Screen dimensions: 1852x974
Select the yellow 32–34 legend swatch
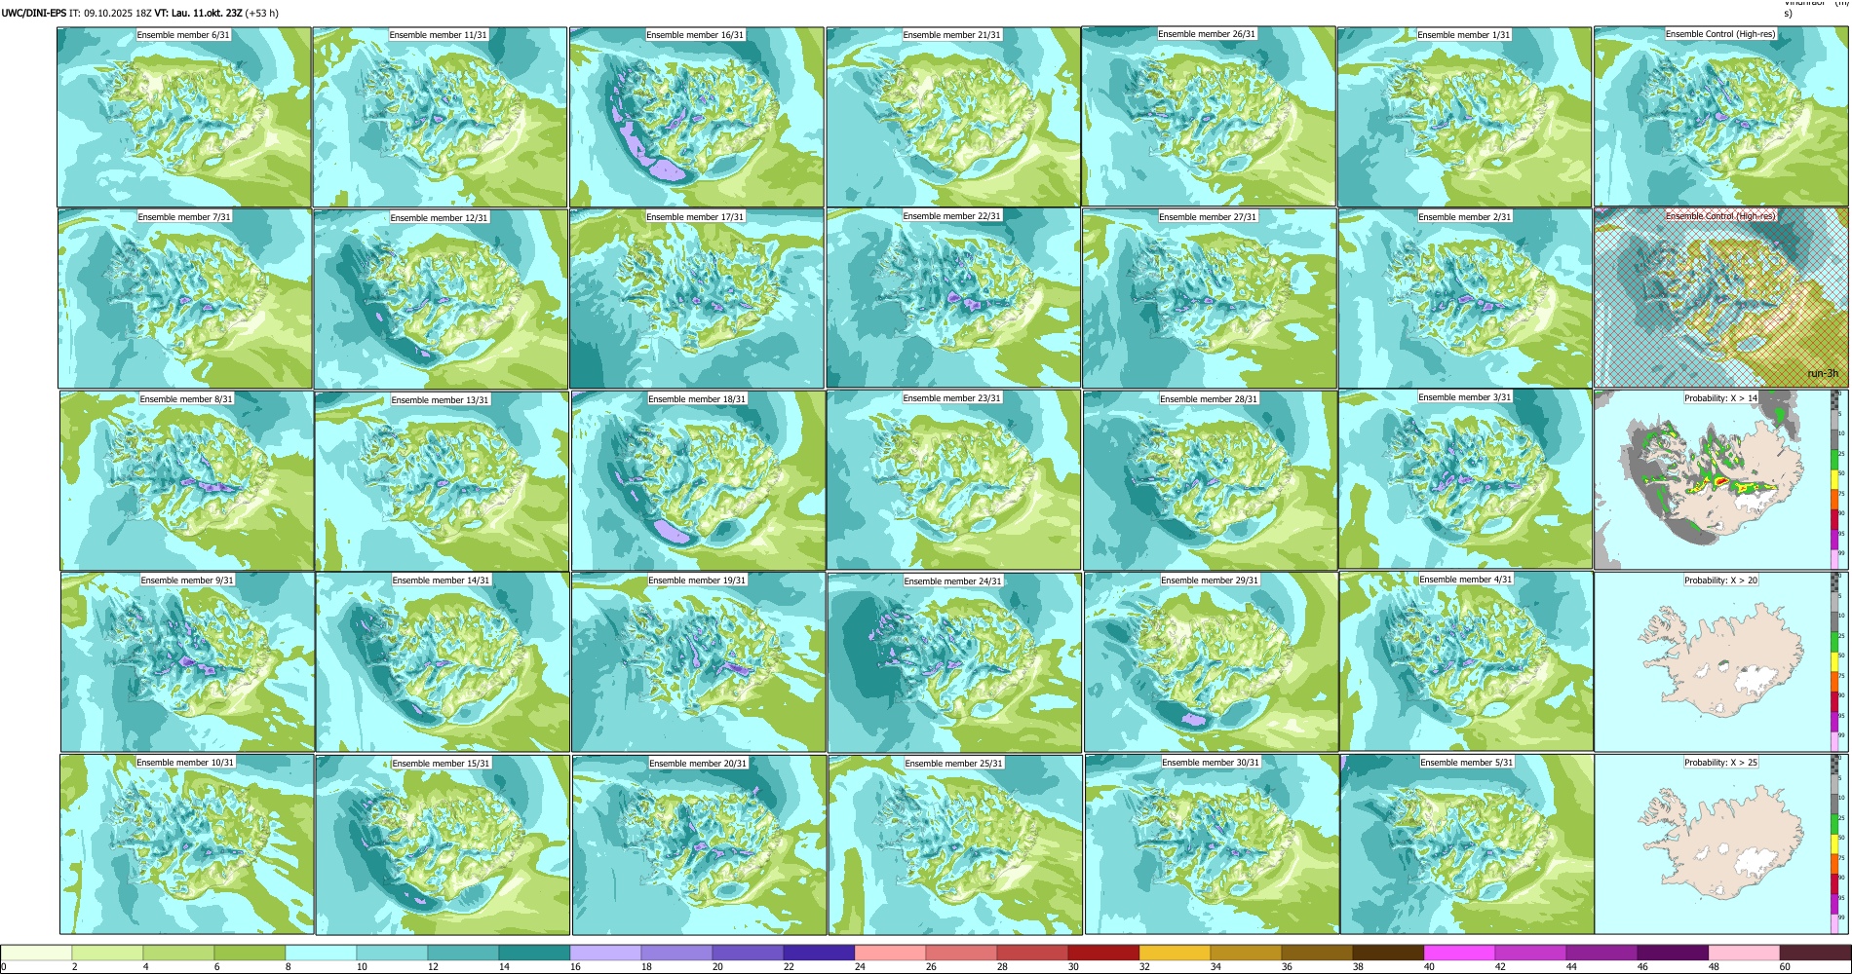[x=1175, y=953]
